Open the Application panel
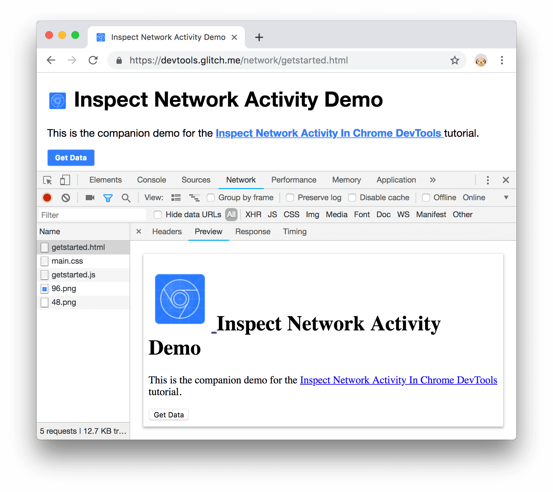Image resolution: width=553 pixels, height=492 pixels. (x=396, y=180)
